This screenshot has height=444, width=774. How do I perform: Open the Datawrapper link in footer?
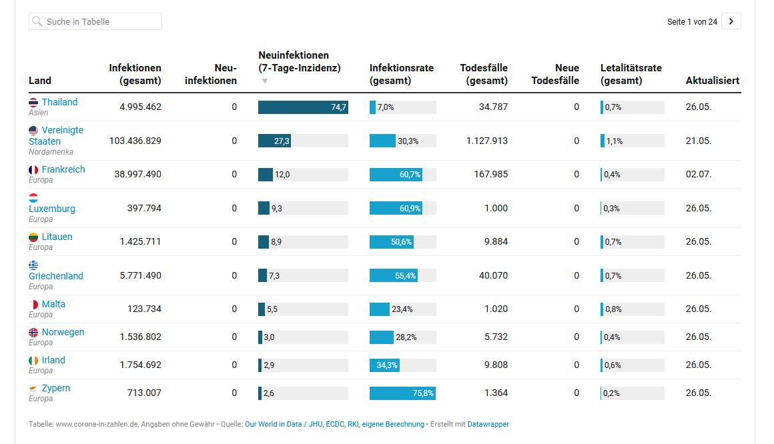[x=488, y=424]
